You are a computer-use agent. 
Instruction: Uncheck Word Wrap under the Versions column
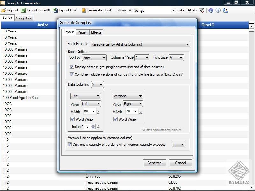115,119
